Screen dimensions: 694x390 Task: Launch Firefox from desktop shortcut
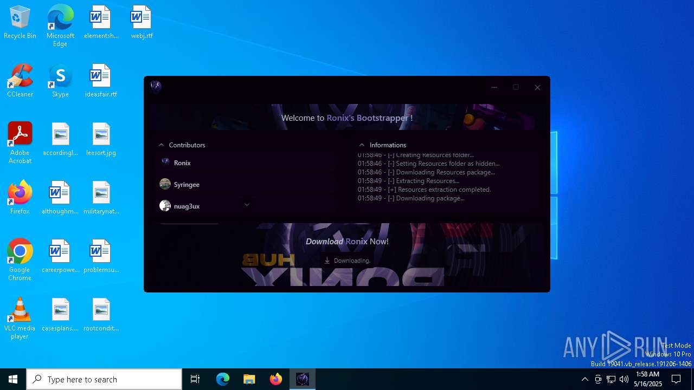(x=20, y=198)
